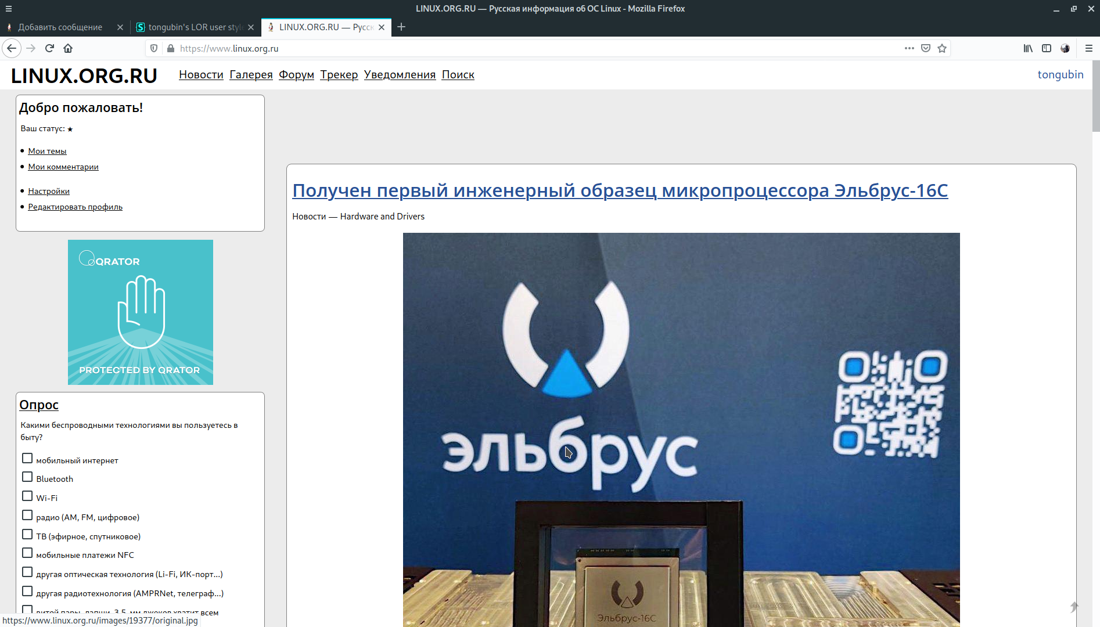Go to the Форум section
1100x627 pixels.
296,75
